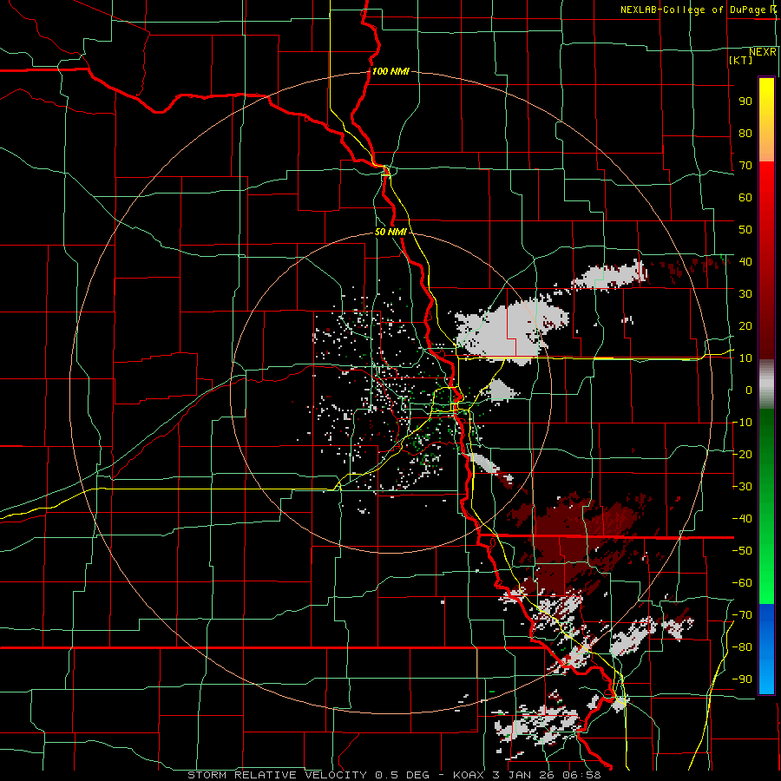Image resolution: width=781 pixels, height=781 pixels.
Task: Click the 40 value on the velocity scale
Action: [745, 261]
